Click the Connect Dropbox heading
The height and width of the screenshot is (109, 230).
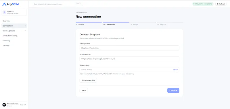coord(90,34)
